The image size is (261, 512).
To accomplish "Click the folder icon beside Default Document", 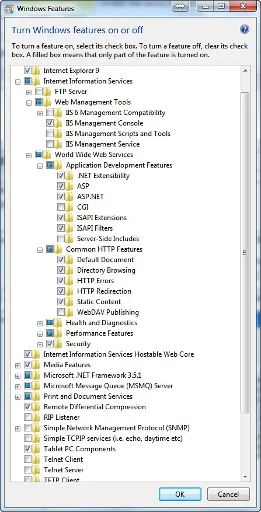I will pyautogui.click(x=69, y=260).
